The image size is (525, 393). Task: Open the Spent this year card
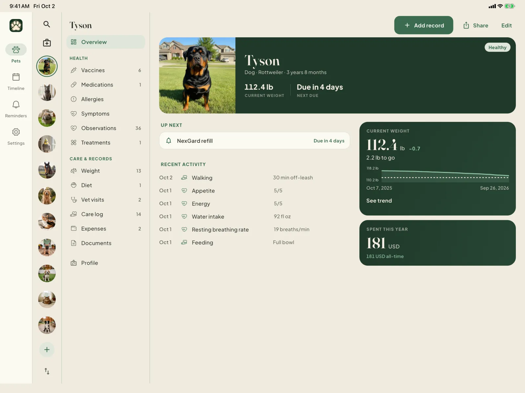pyautogui.click(x=437, y=243)
